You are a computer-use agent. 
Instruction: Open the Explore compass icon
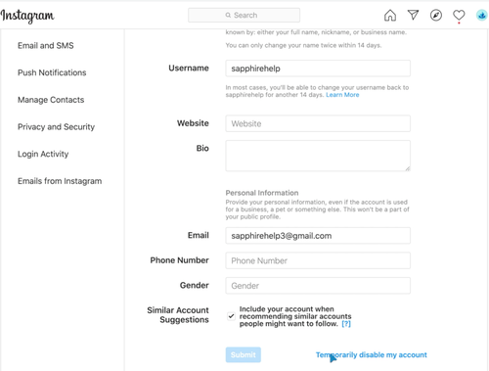pyautogui.click(x=436, y=15)
